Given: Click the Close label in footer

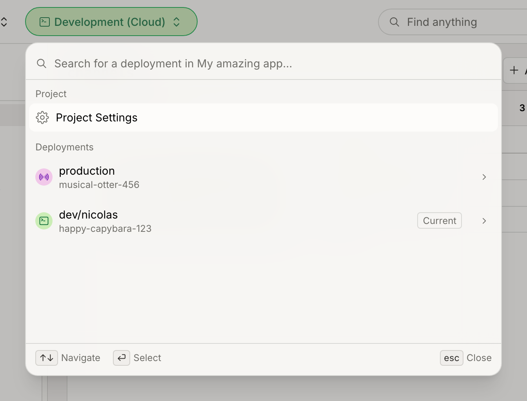Looking at the screenshot, I should coord(479,358).
